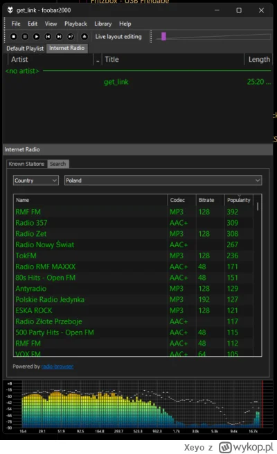Sort stations by Codec column
This screenshot has height=454, width=277.
click(x=181, y=200)
